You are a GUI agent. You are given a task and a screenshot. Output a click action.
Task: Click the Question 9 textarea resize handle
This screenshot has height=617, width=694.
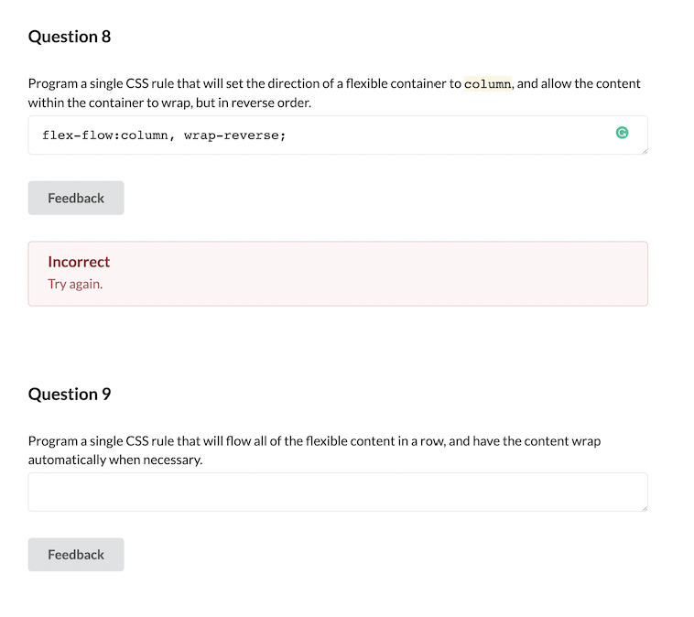coord(645,508)
